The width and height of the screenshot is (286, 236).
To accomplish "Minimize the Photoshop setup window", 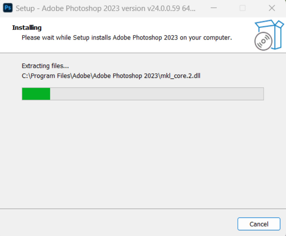I will tap(214, 8).
